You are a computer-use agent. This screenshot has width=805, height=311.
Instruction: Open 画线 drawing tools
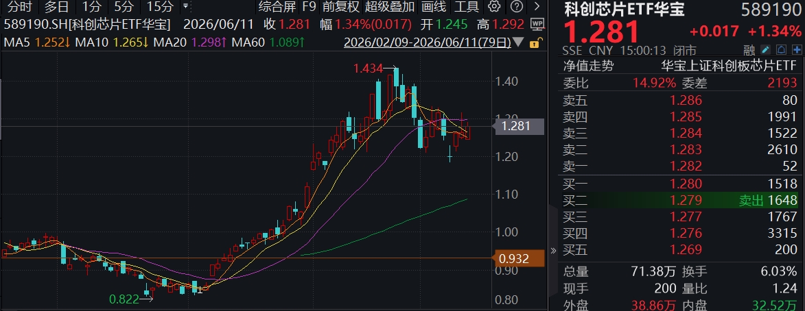pyautogui.click(x=433, y=7)
